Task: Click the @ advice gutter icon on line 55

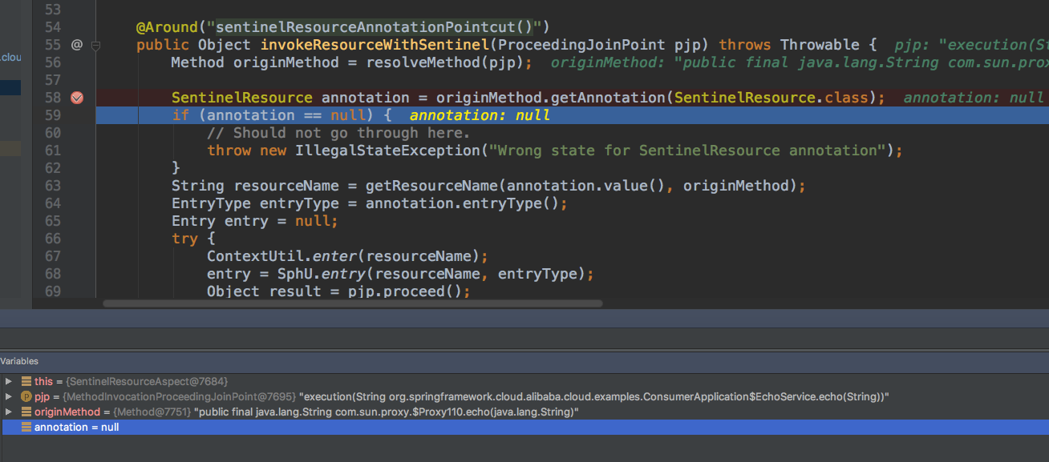Action: [x=77, y=45]
